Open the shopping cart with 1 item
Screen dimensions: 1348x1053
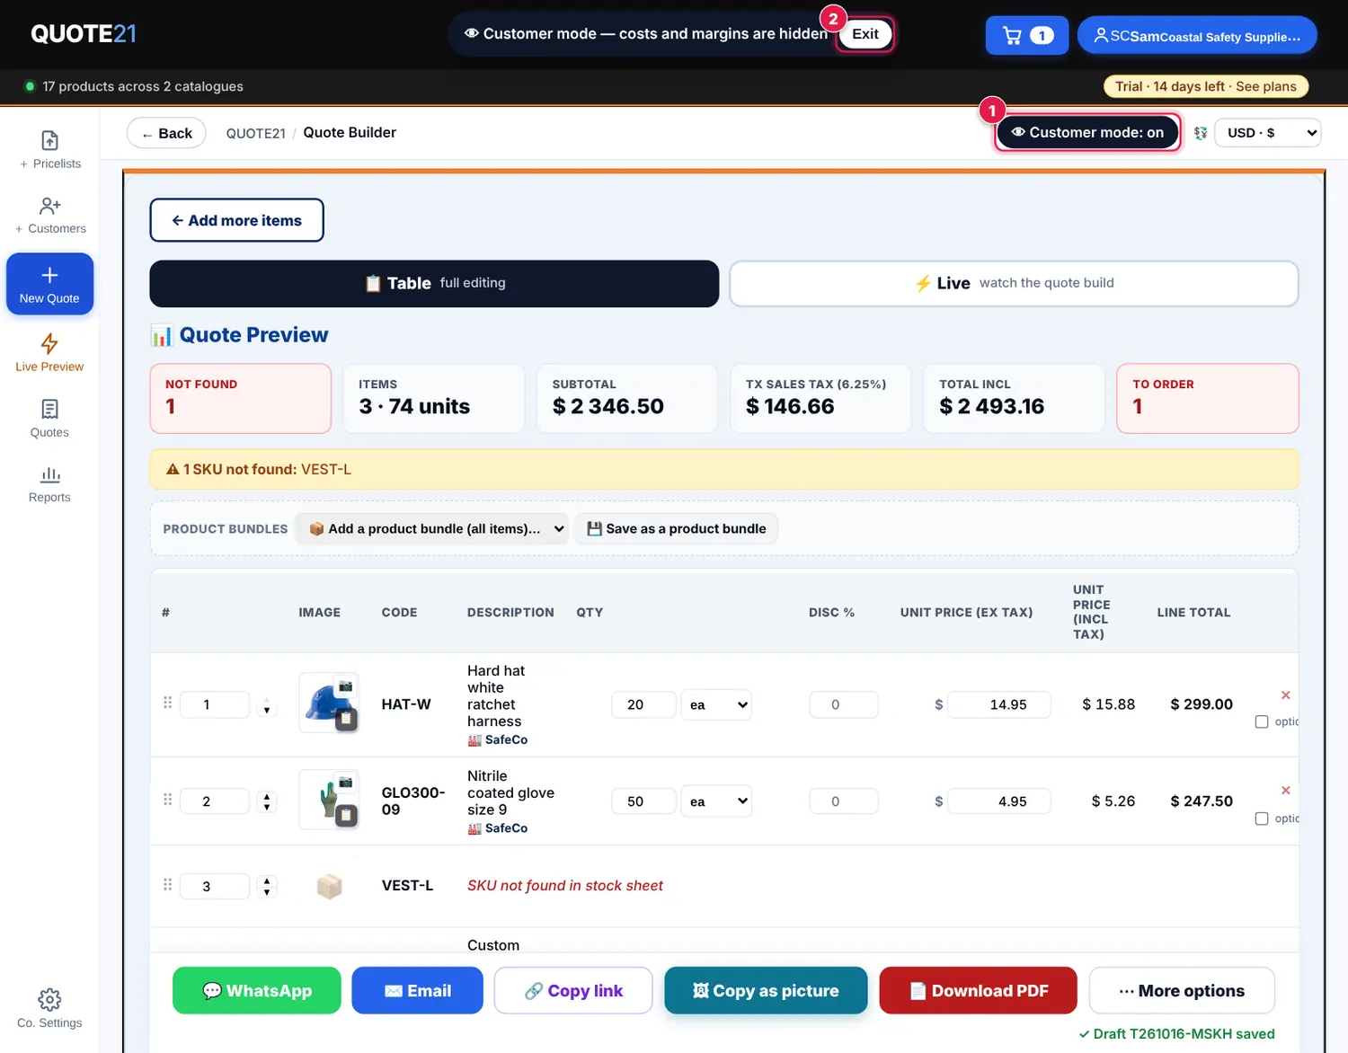point(1026,36)
